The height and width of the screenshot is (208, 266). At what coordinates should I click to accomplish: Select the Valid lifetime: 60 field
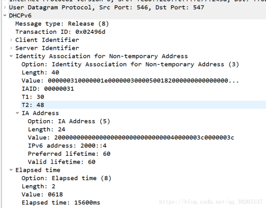click(x=62, y=162)
